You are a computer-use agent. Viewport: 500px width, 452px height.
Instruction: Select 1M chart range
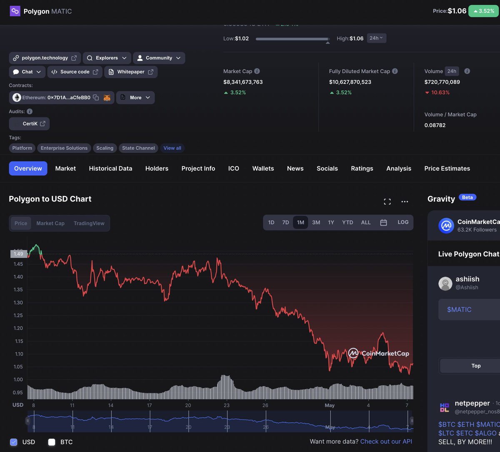pos(300,223)
